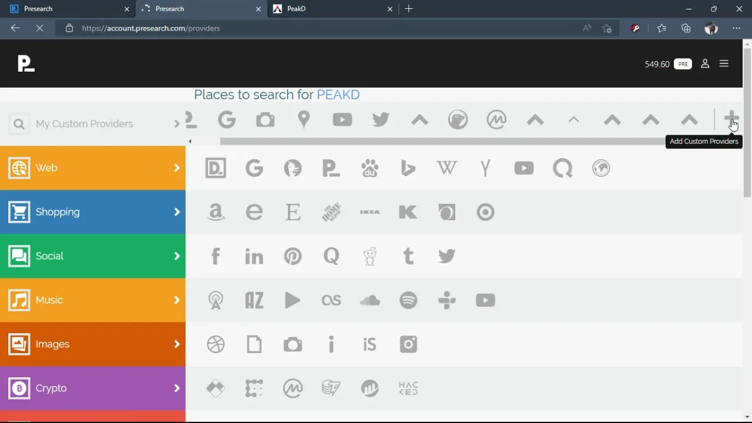Pick the Yahoo Y icon
The height and width of the screenshot is (423, 752).
(x=485, y=168)
